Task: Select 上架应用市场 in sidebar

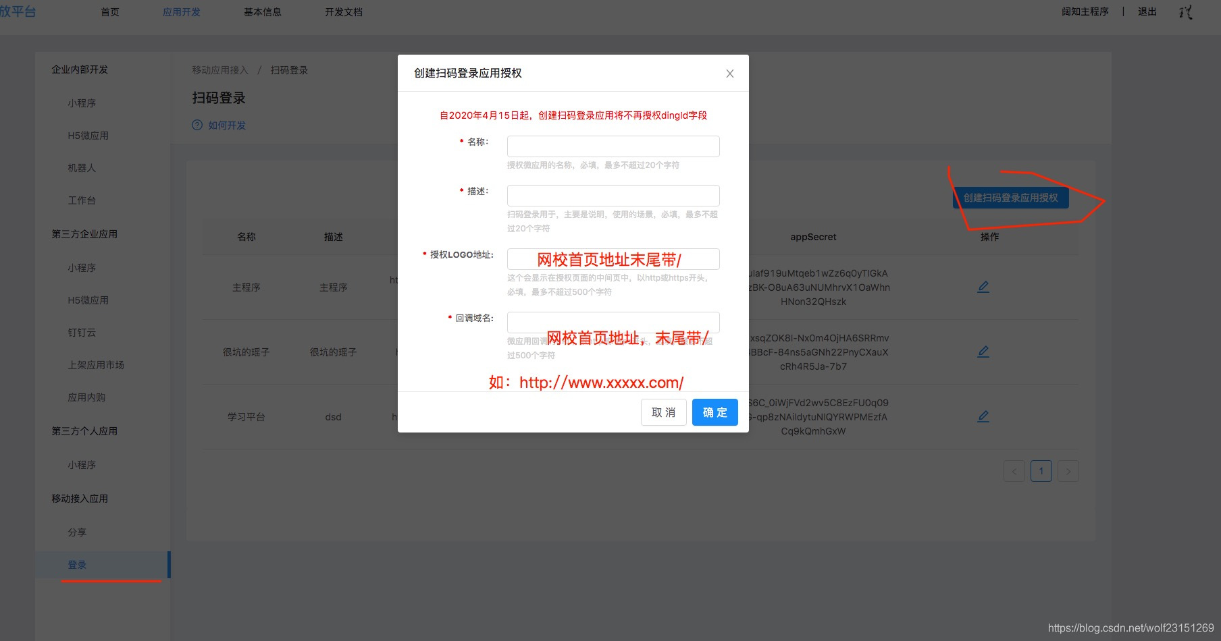Action: pyautogui.click(x=96, y=365)
